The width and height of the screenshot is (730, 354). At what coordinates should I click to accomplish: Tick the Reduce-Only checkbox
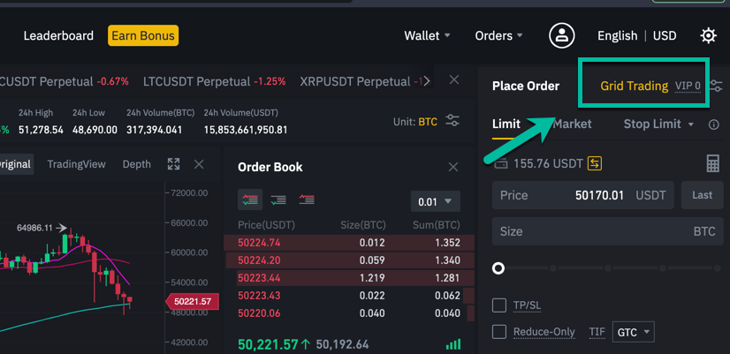click(x=499, y=332)
